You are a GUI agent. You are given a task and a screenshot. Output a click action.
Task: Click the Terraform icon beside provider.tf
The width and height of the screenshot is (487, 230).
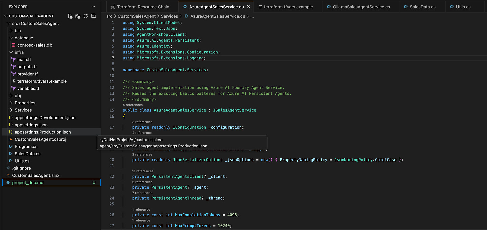[13, 74]
